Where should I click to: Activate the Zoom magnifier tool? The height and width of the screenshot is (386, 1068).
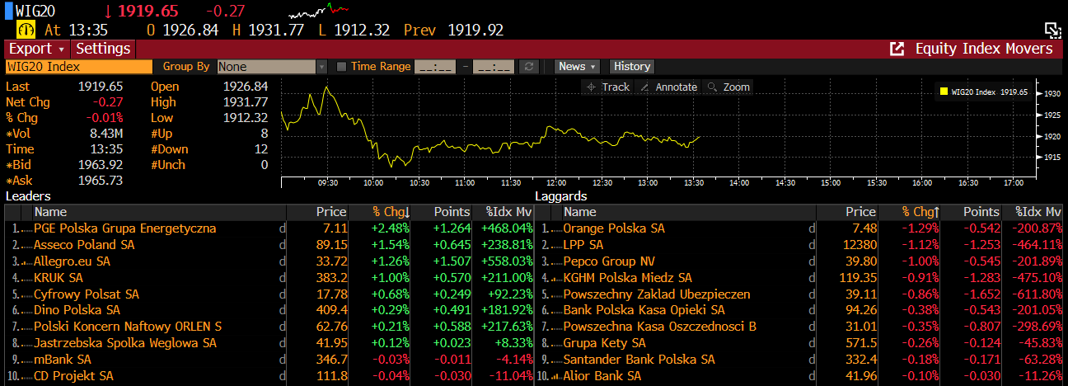(728, 87)
